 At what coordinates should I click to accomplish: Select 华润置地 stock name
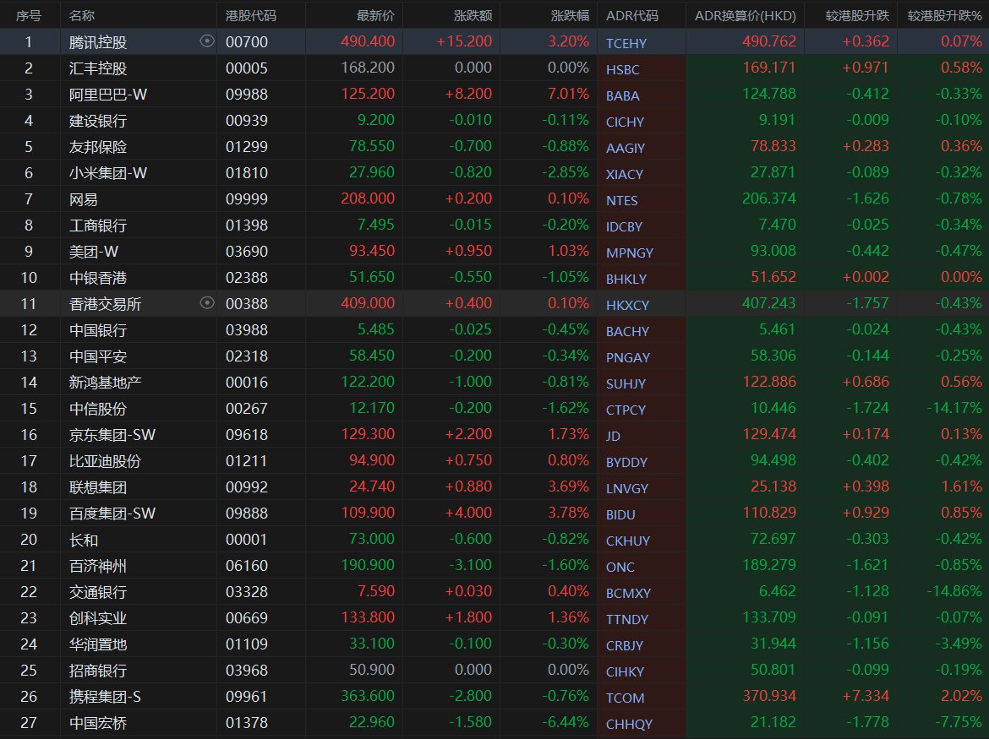[98, 644]
